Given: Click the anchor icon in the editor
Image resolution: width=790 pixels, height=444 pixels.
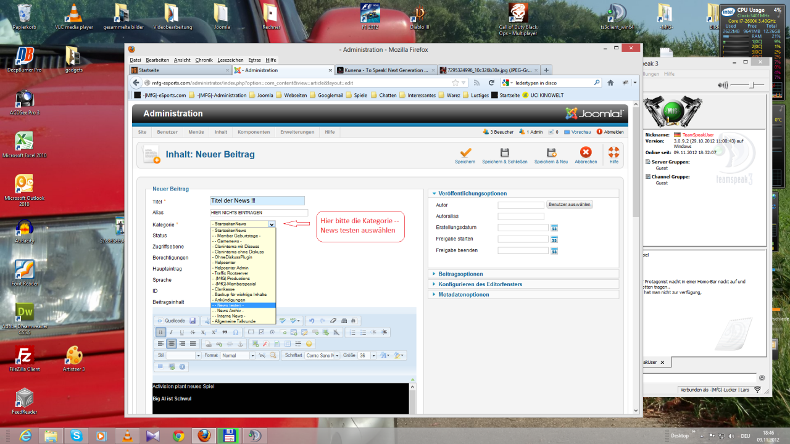Looking at the screenshot, I should pos(241,343).
